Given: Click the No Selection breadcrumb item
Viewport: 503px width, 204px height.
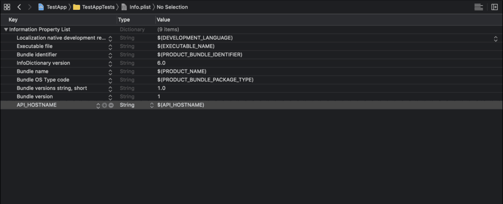Looking at the screenshot, I should coord(172,7).
